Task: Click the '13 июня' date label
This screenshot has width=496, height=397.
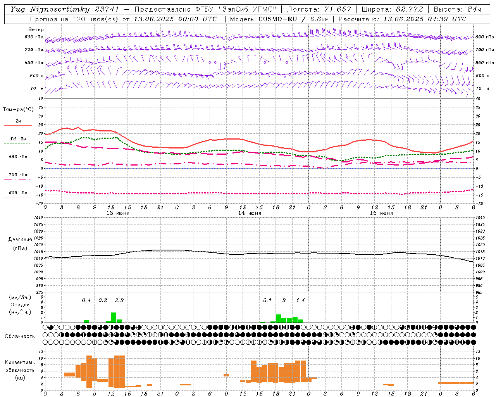Action: pyautogui.click(x=118, y=213)
